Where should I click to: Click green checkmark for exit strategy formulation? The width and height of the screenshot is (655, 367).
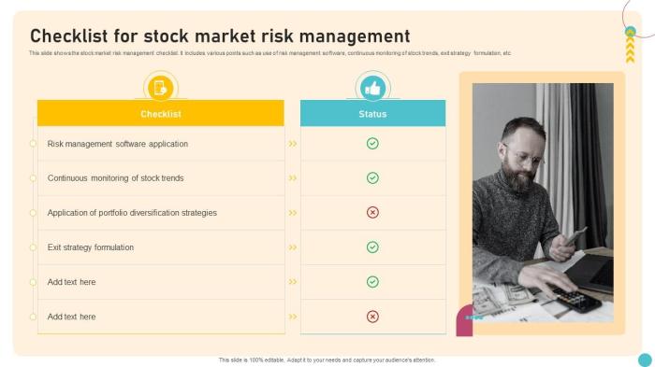coord(372,247)
